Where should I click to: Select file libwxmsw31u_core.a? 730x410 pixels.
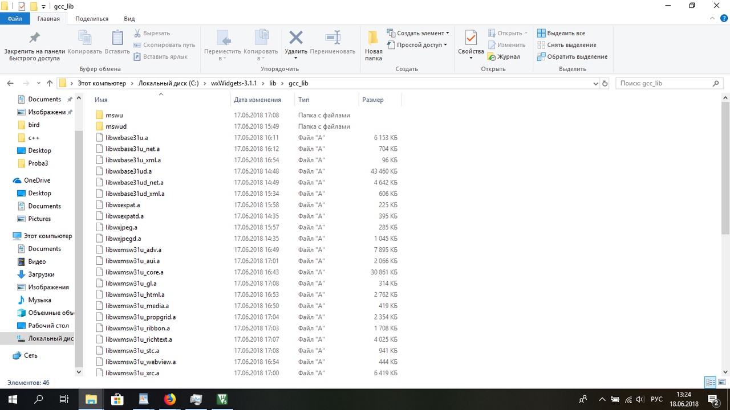click(135, 272)
